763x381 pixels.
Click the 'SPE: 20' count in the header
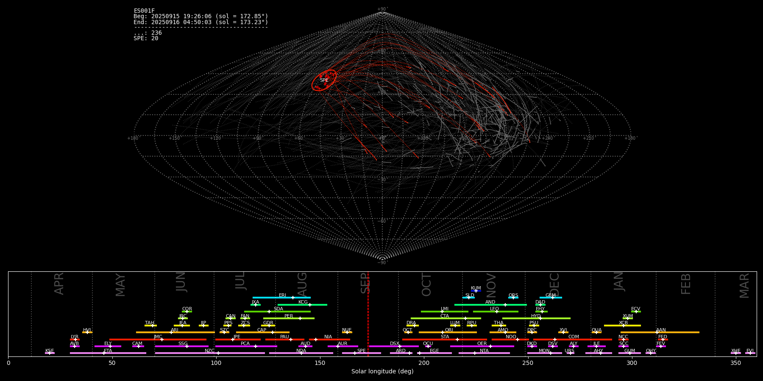(x=146, y=38)
